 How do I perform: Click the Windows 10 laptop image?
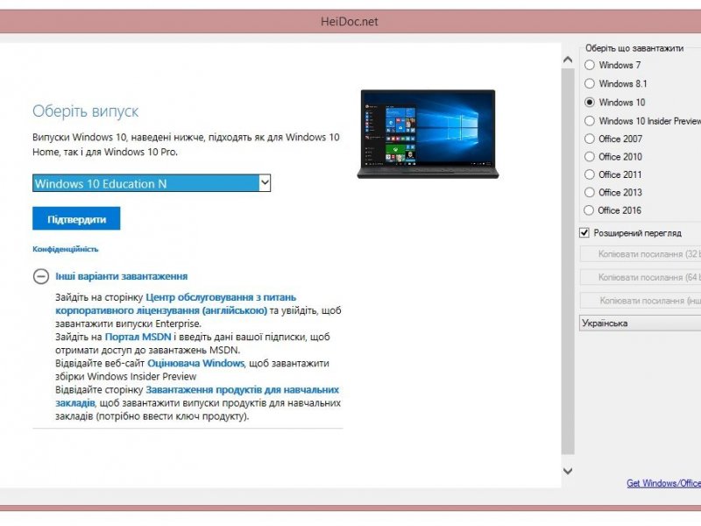point(428,134)
